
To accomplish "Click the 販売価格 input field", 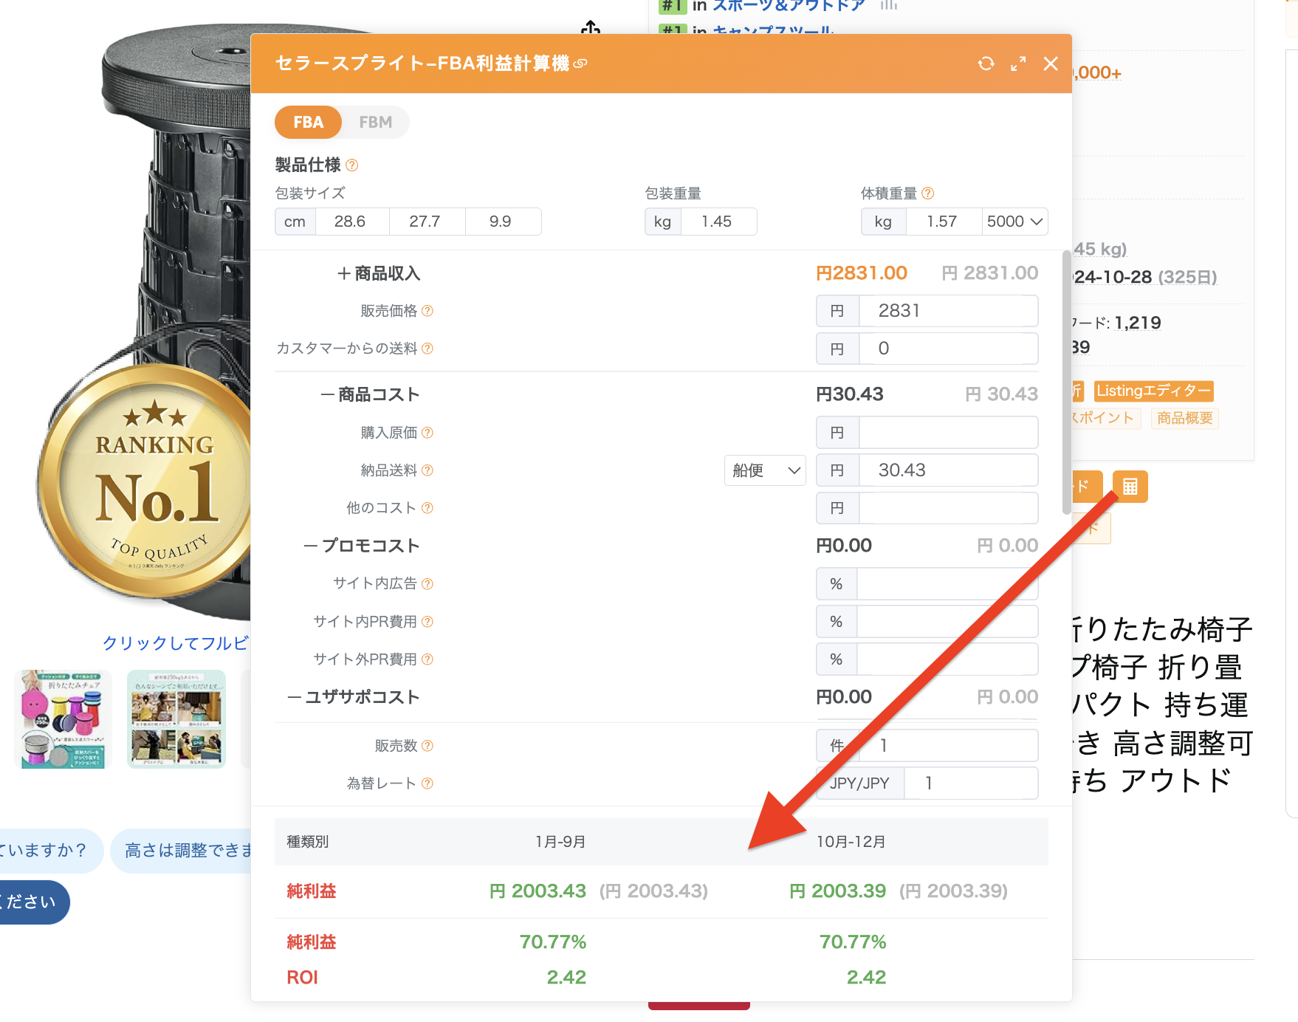I will click(948, 311).
